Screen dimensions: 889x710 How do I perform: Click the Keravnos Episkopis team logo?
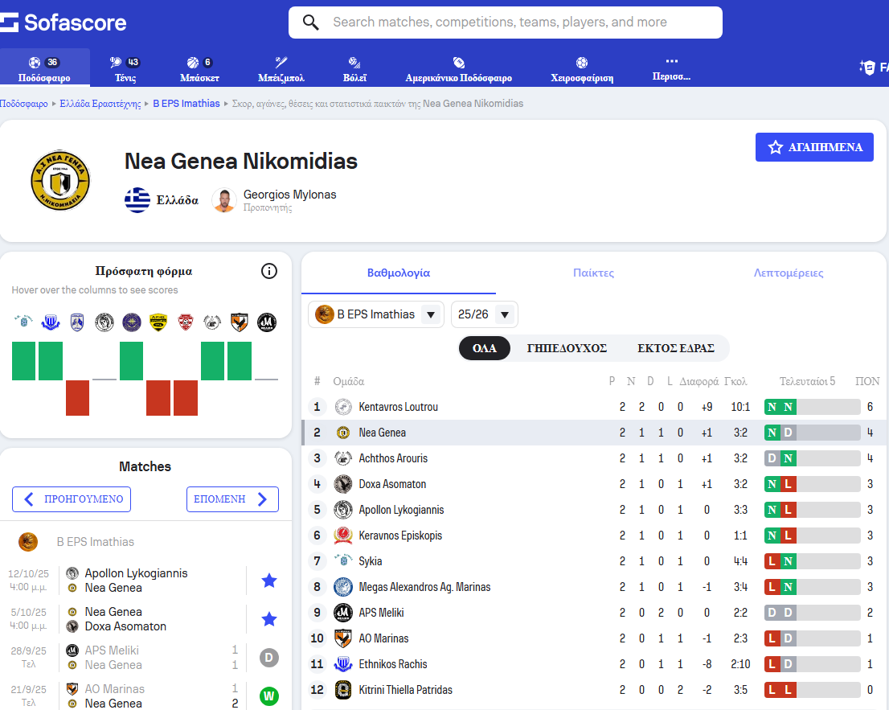[343, 536]
